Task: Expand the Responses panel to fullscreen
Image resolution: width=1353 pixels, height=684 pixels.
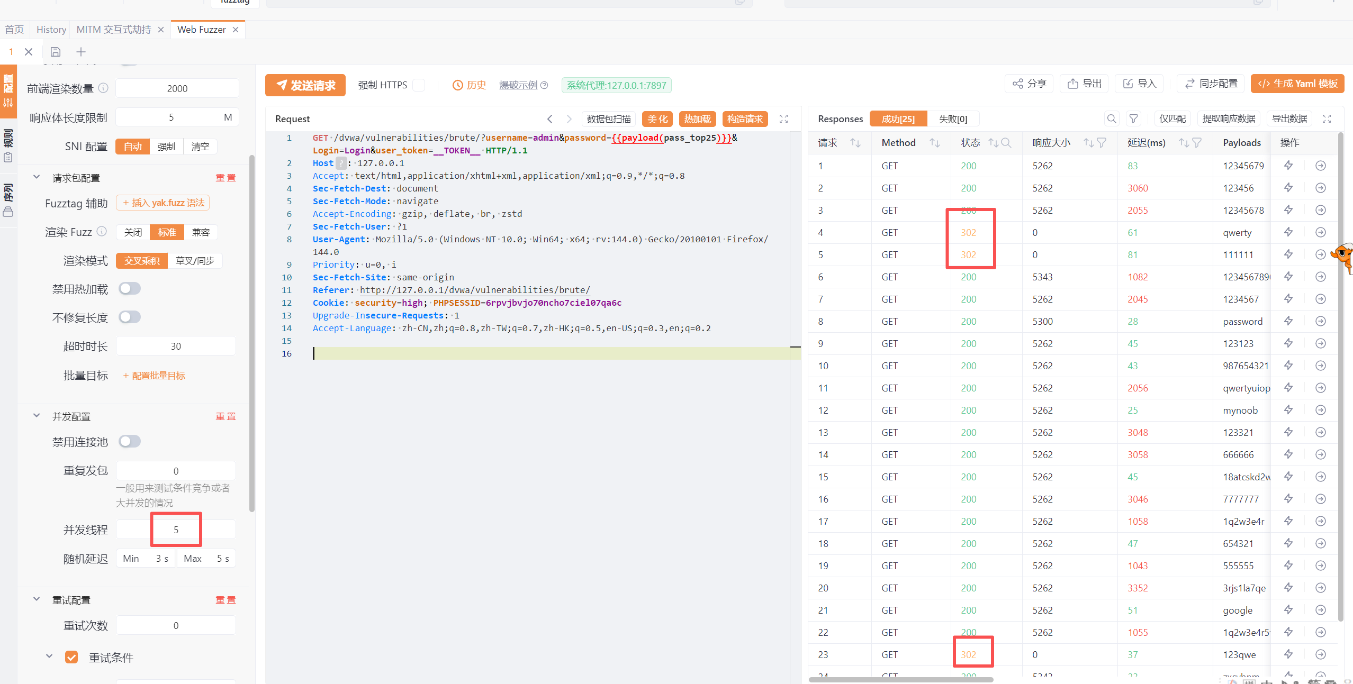Action: [x=1327, y=119]
